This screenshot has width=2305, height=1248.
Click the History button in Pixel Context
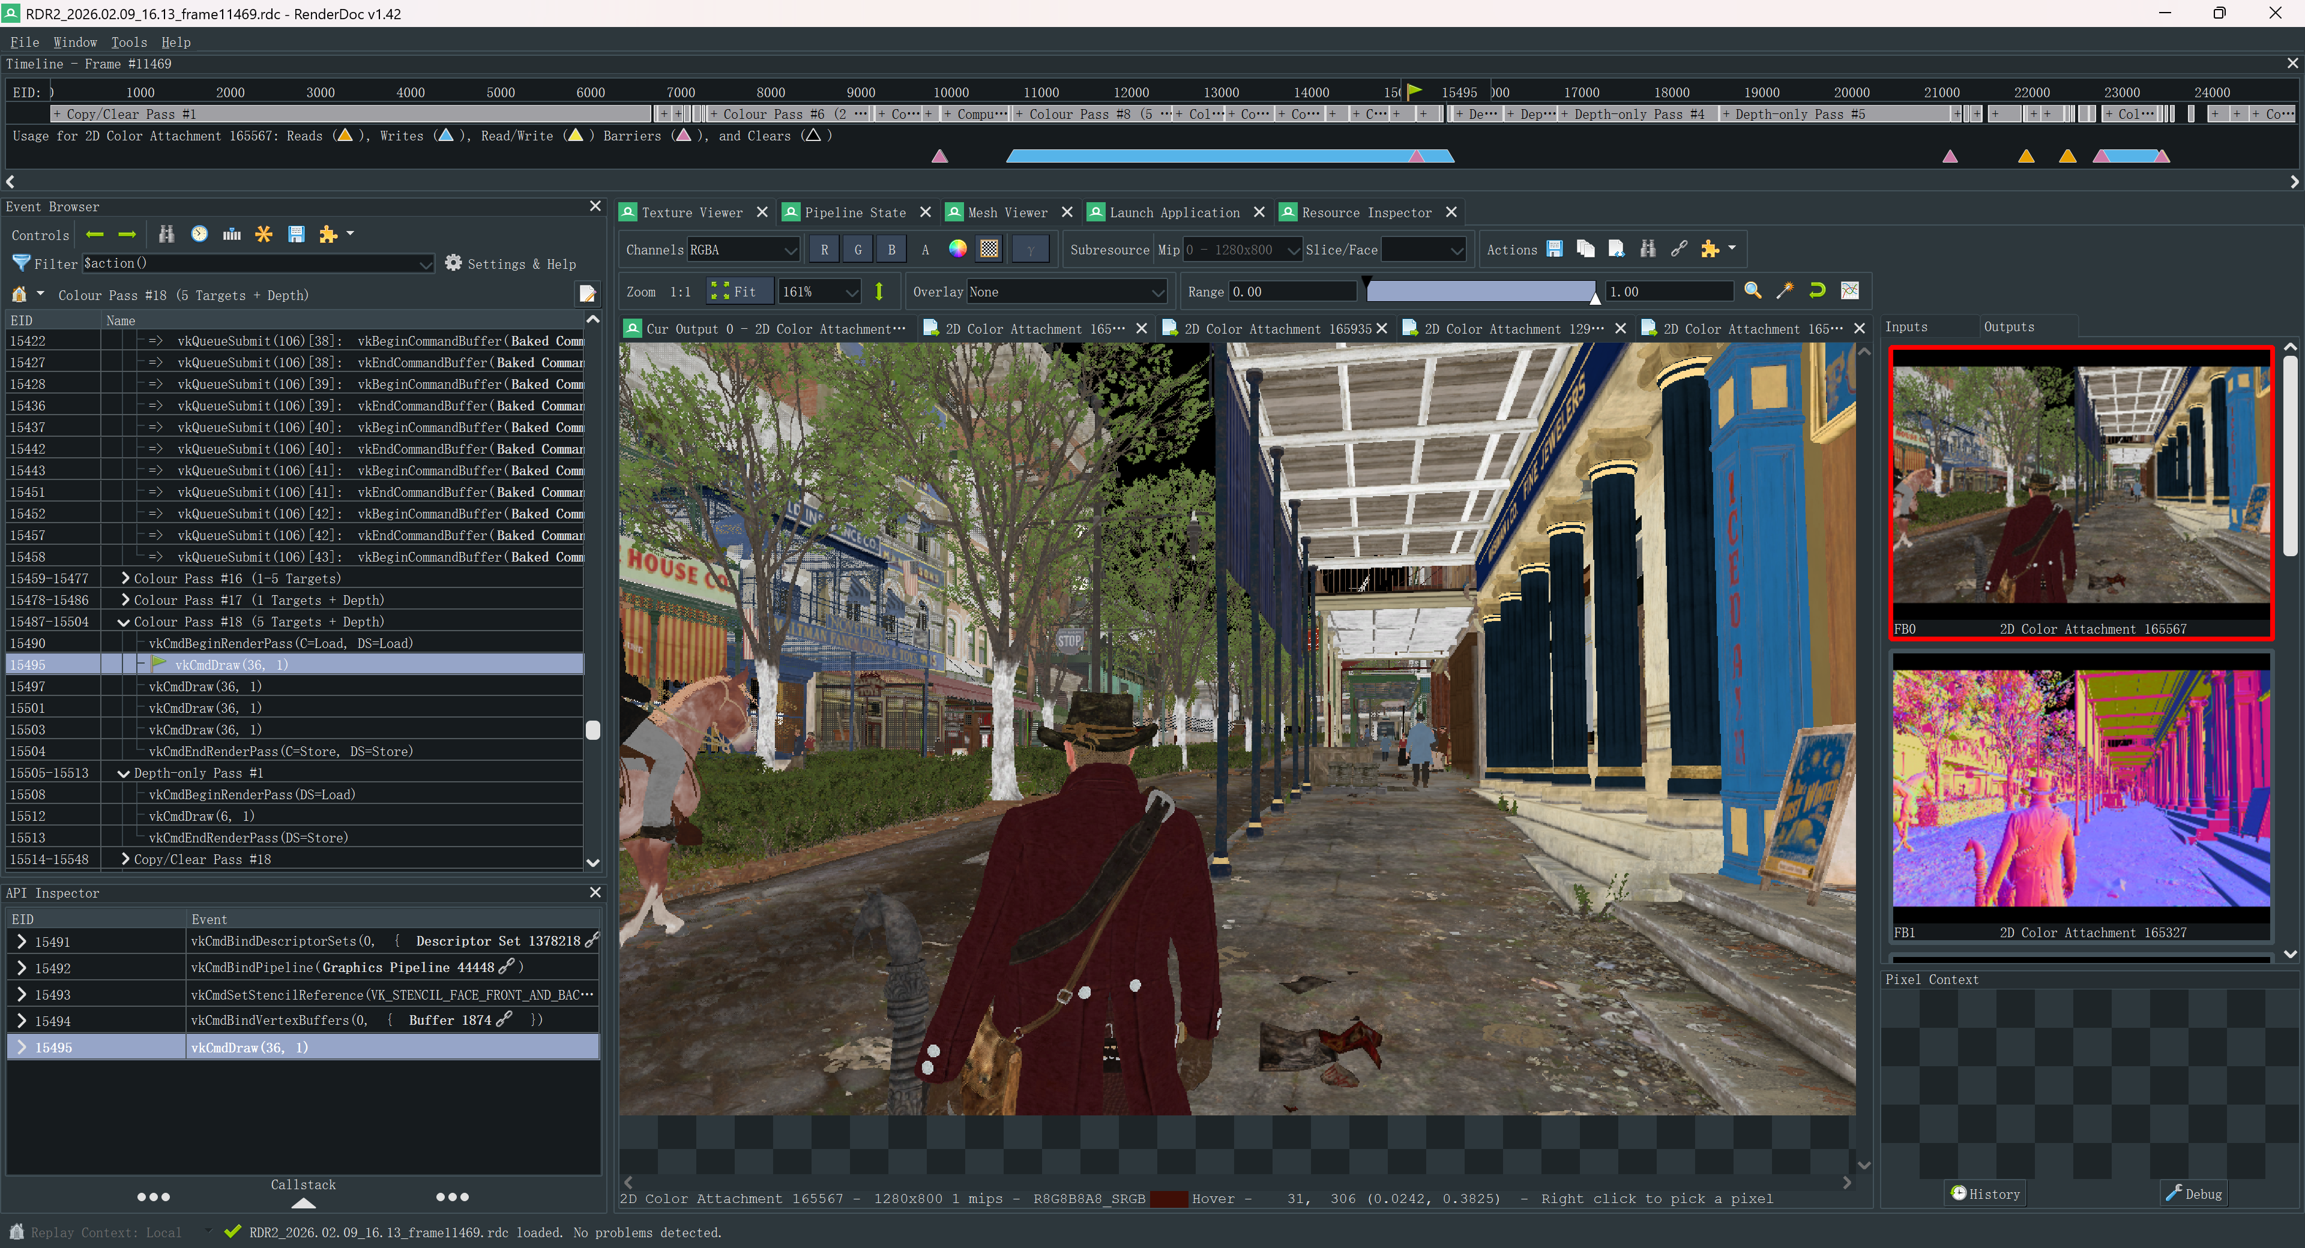[x=1984, y=1193]
